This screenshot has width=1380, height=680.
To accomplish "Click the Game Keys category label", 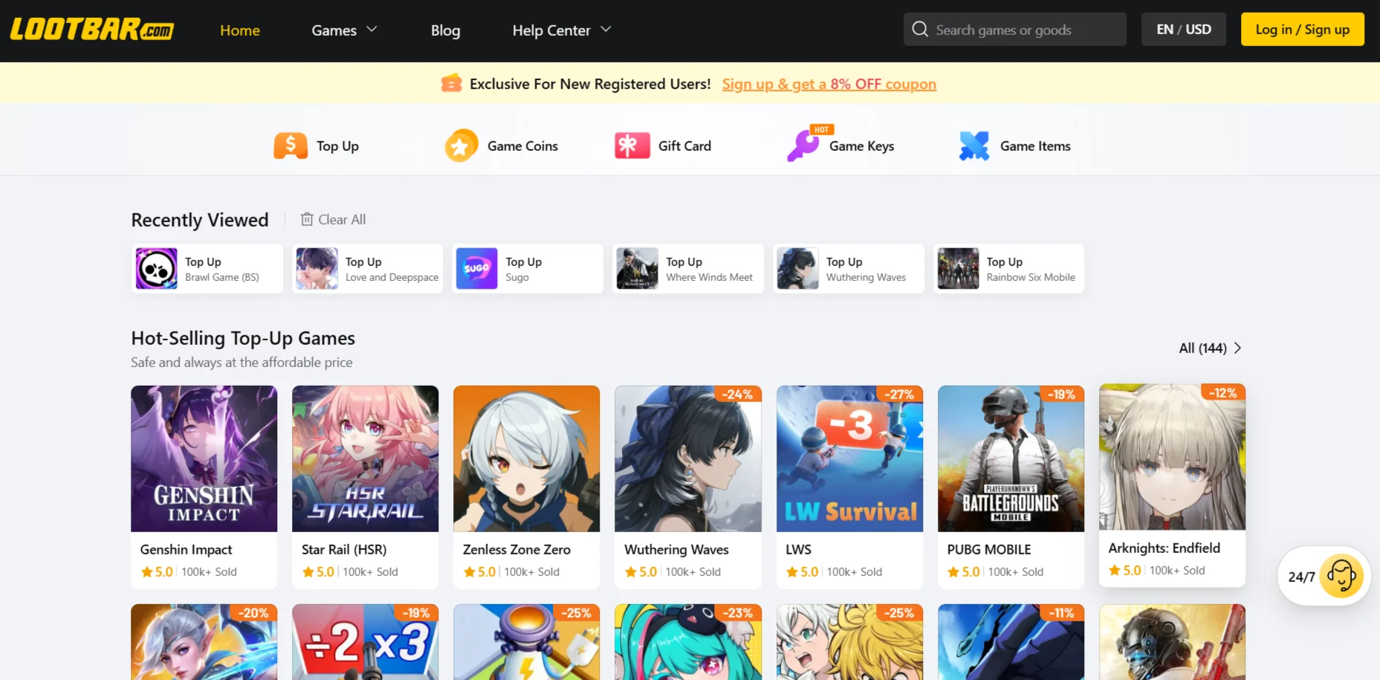I will coord(861,146).
